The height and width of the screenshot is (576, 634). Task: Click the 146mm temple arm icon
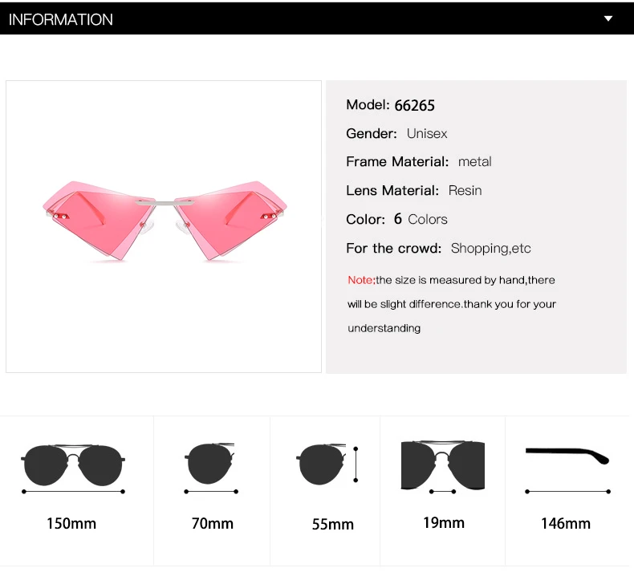(x=567, y=470)
